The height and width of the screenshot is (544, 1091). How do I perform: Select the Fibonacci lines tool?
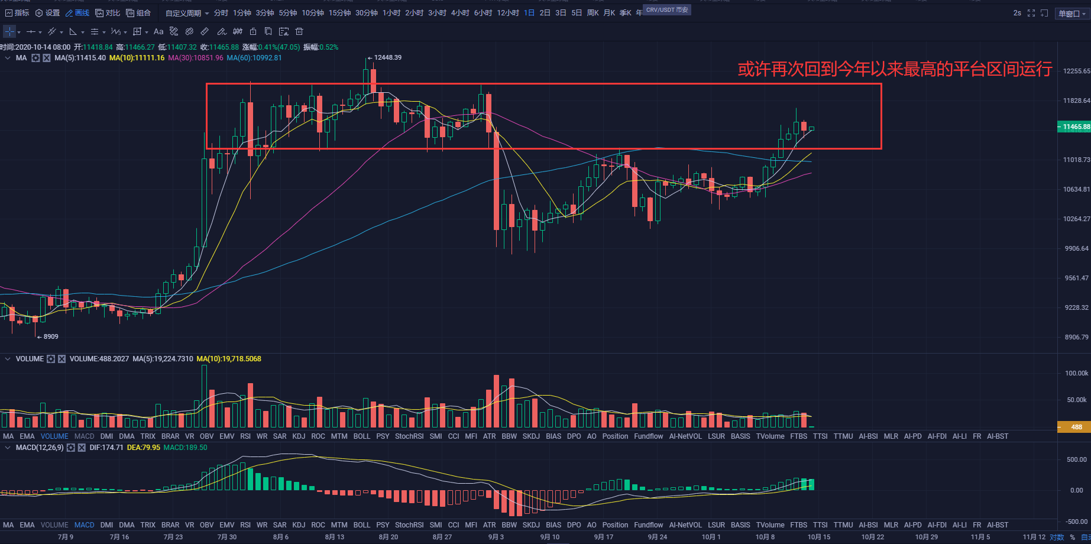95,31
